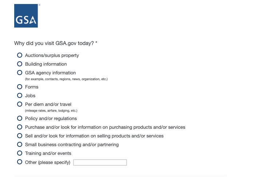Select Policy and/or regulations radio button
Screen dimensions: 259x177
pyautogui.click(x=20, y=119)
